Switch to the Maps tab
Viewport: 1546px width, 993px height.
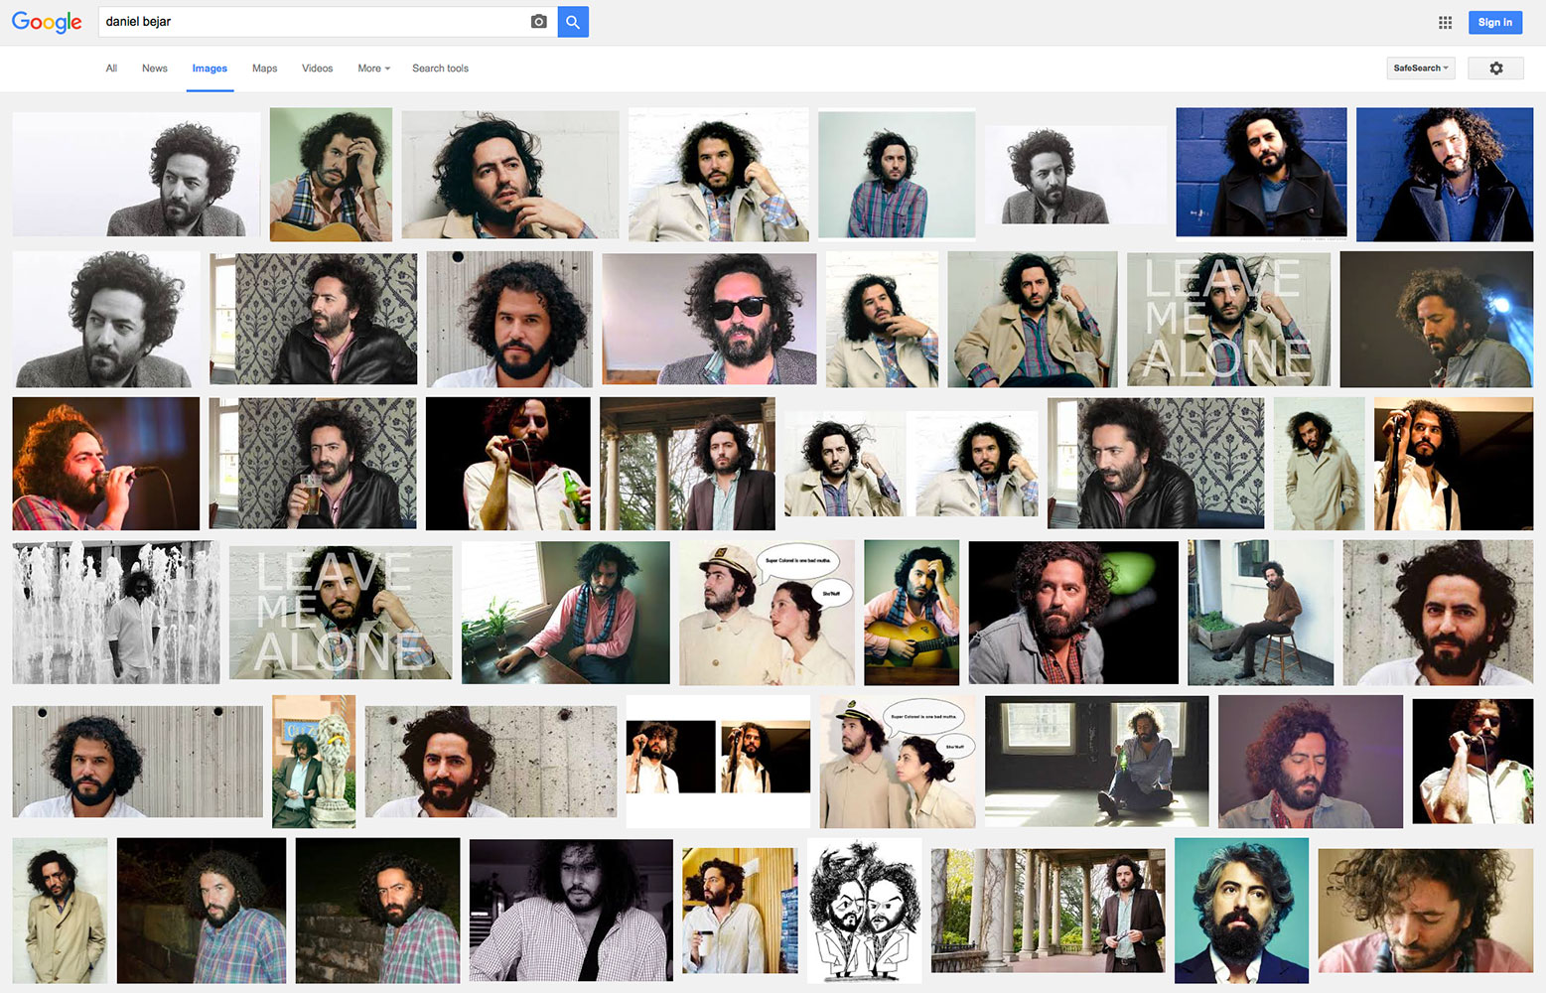[x=264, y=69]
